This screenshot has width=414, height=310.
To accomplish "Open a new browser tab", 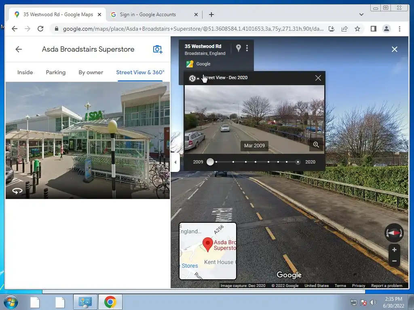I will coord(211,15).
